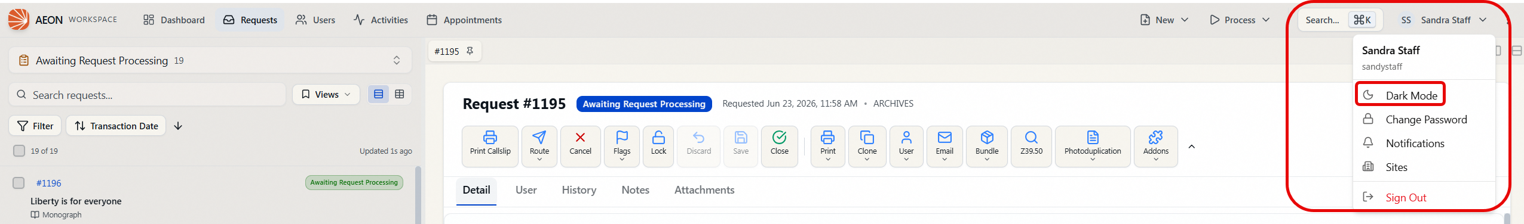1524x224 pixels.
Task: Open the Clone dropdown
Action: pyautogui.click(x=867, y=147)
